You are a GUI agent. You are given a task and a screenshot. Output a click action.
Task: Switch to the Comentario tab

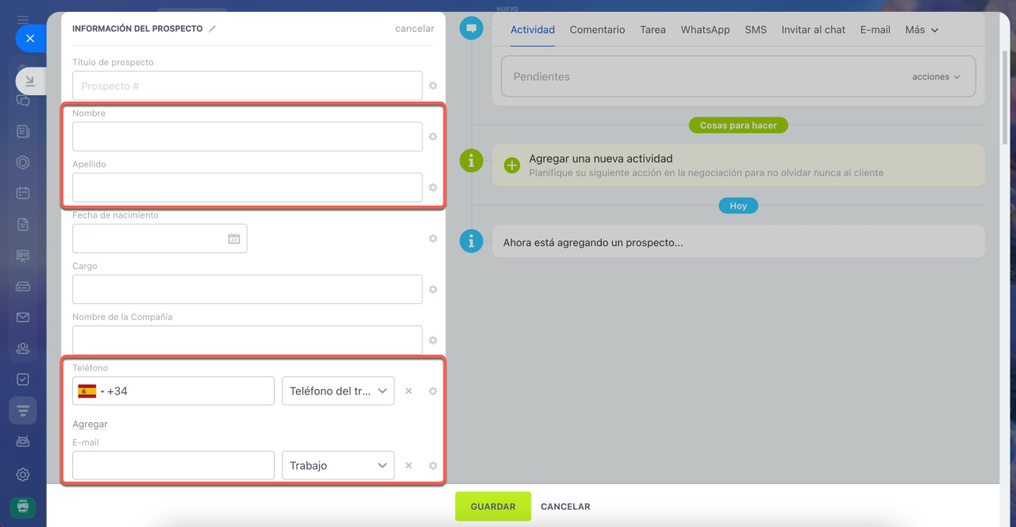(598, 29)
